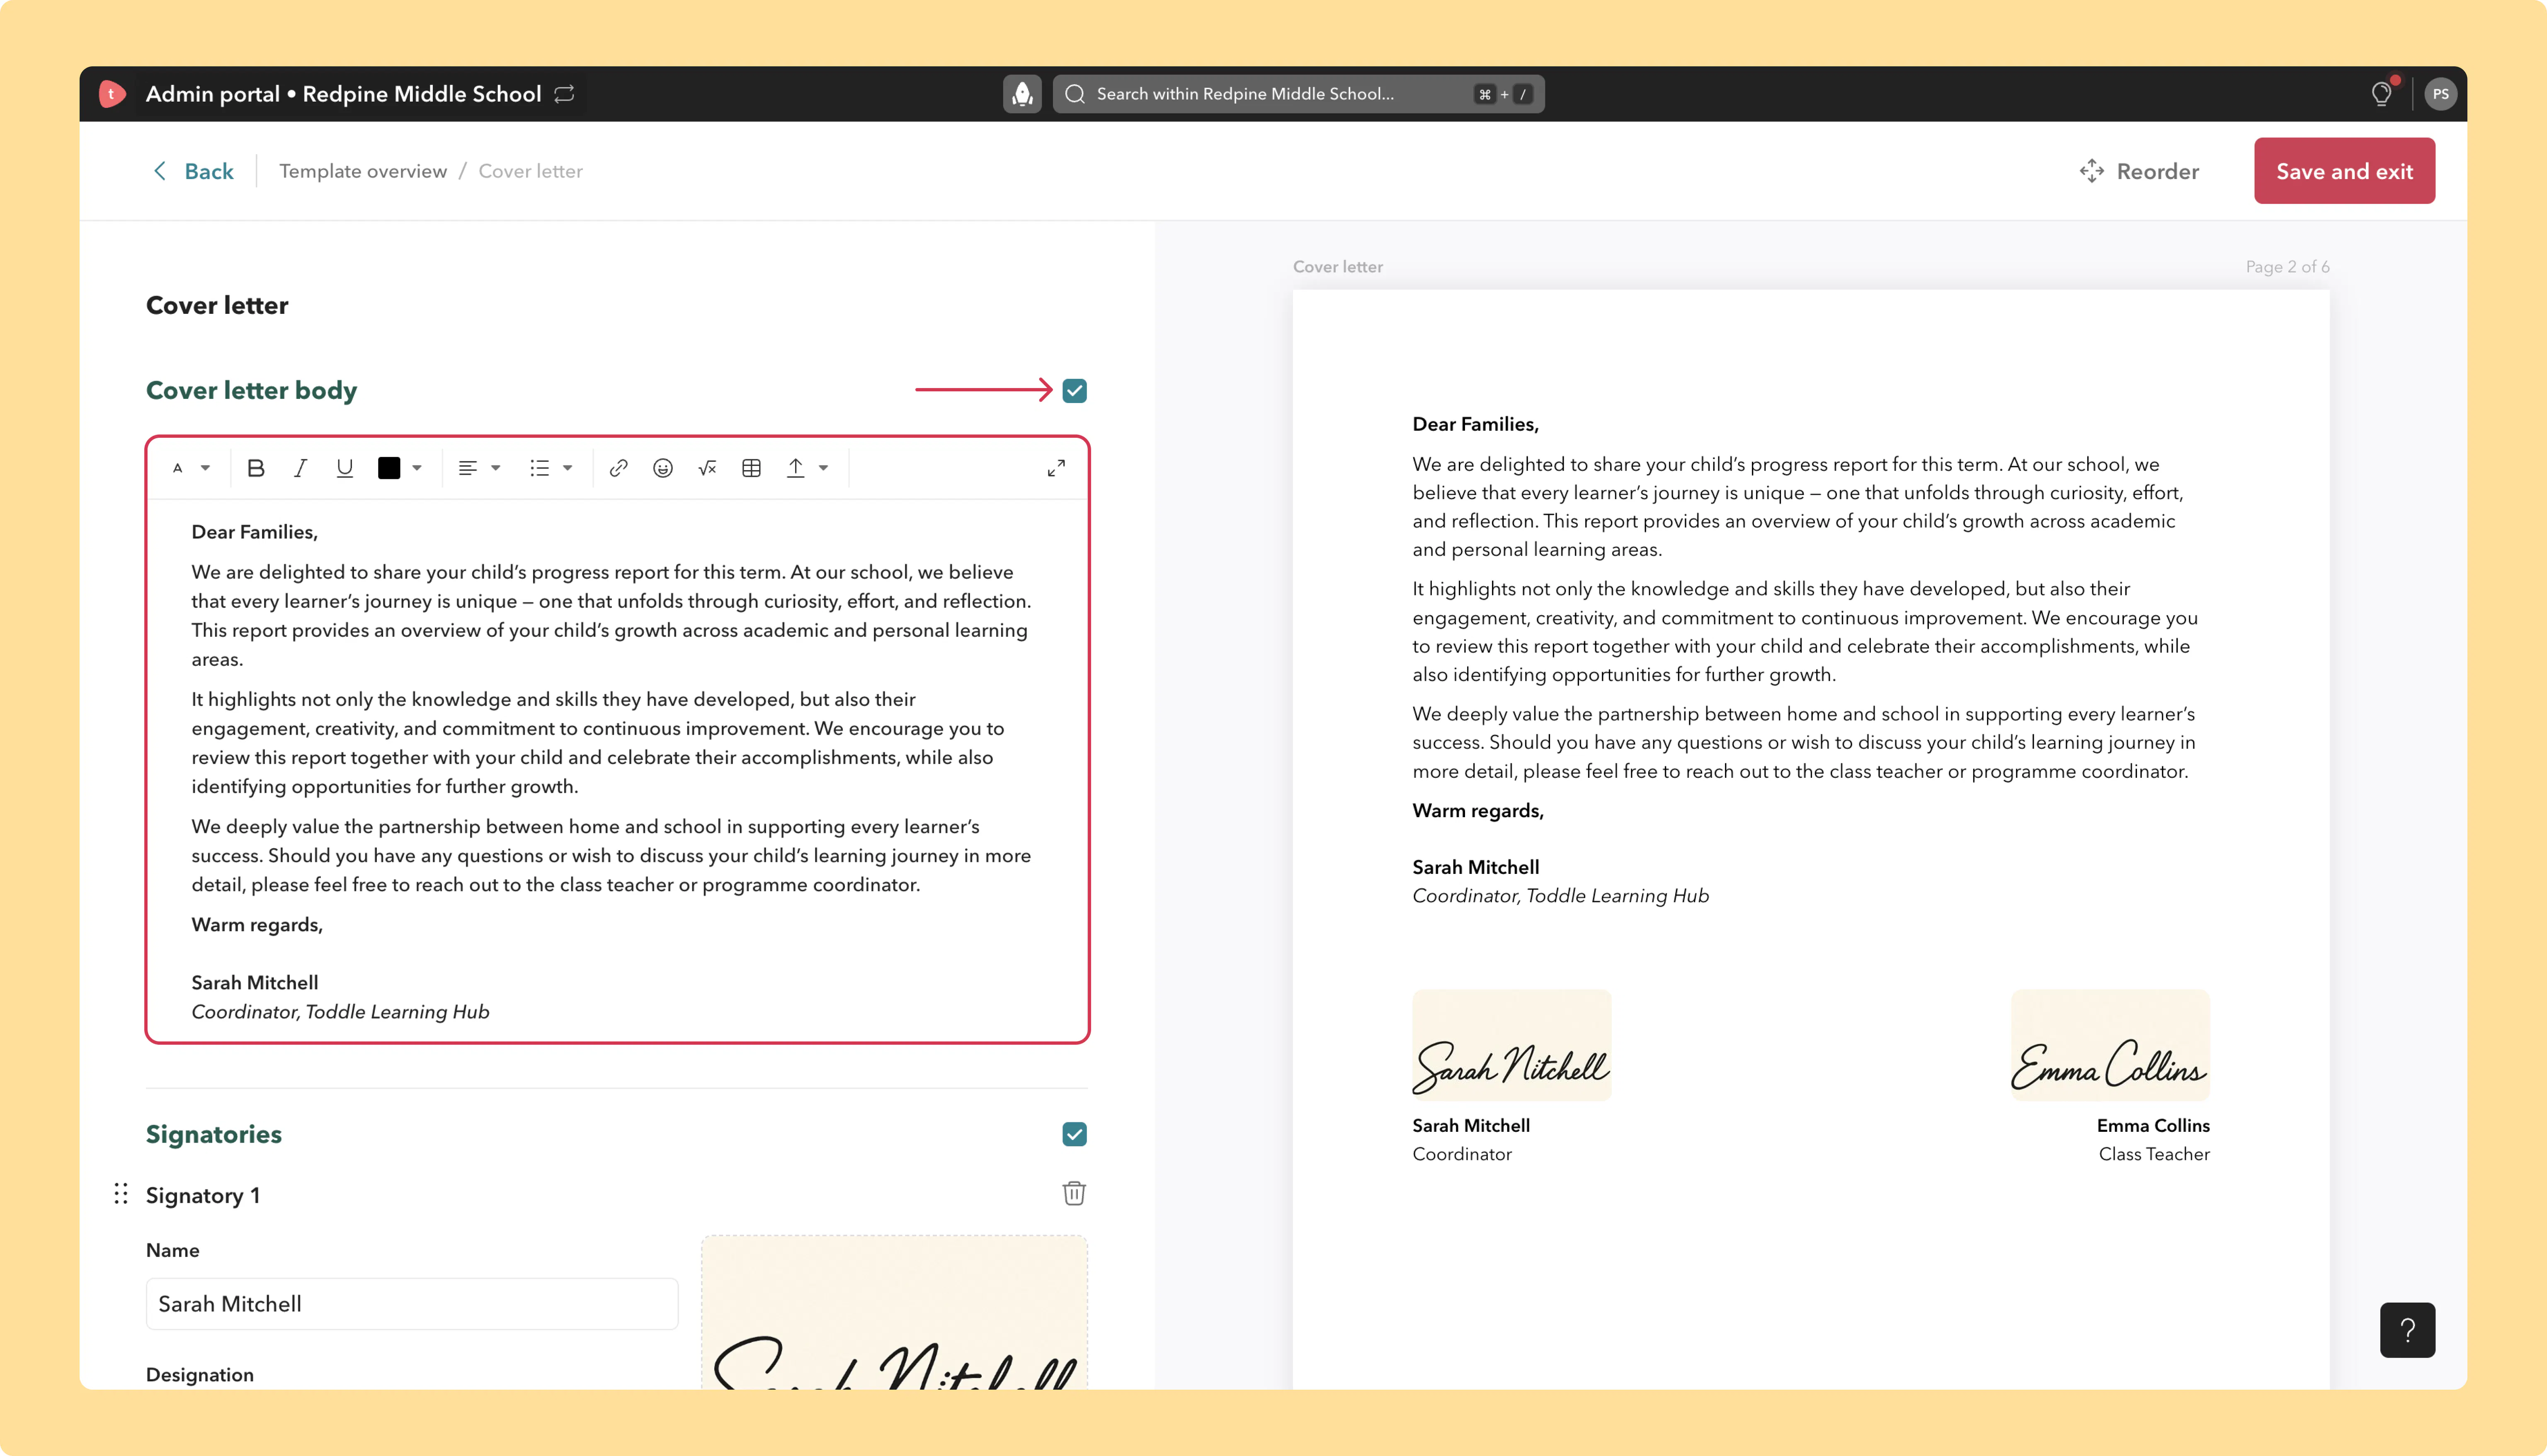Click "Coordinator, Toddle Learning Hub" in editor

341,1012
